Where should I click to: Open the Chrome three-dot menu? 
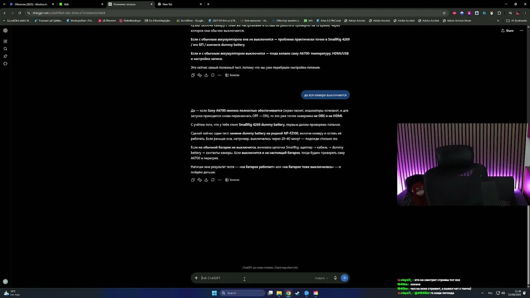pos(525,13)
